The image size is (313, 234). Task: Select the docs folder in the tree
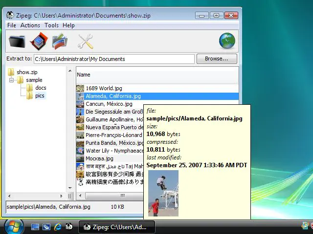click(x=41, y=88)
